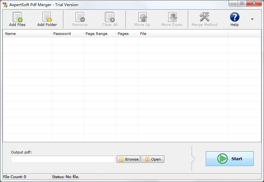Click the Name column header

[x=27, y=34]
